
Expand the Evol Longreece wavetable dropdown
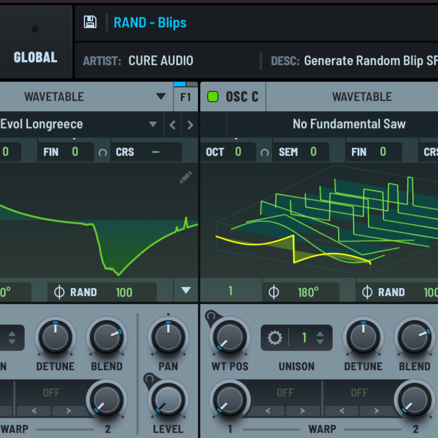click(152, 124)
